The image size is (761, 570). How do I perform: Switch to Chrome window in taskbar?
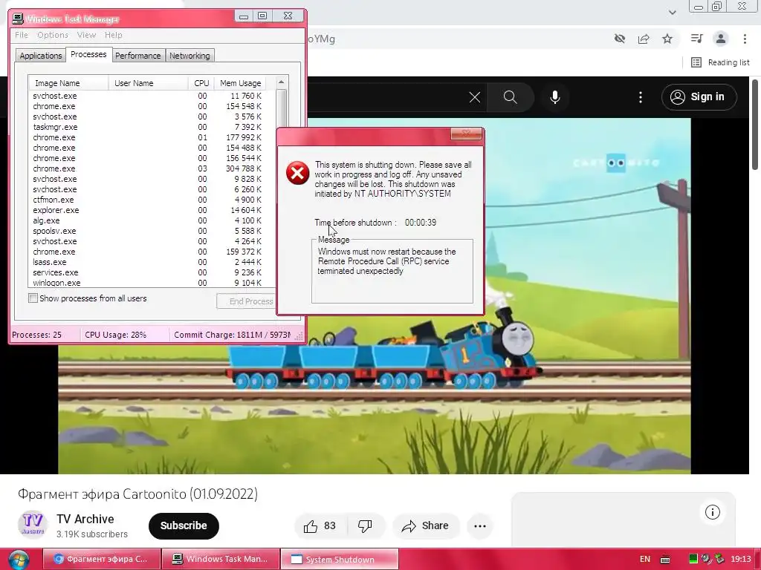click(x=102, y=560)
